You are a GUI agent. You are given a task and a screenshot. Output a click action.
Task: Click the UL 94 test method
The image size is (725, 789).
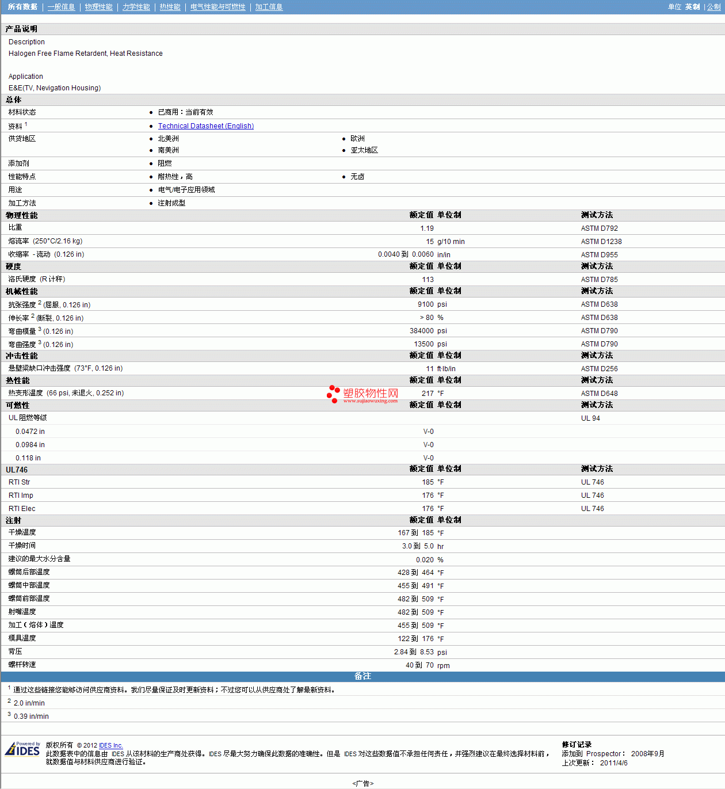pyautogui.click(x=590, y=418)
